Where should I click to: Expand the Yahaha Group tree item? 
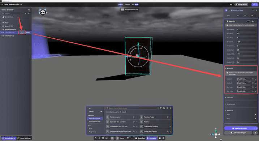(1, 36)
